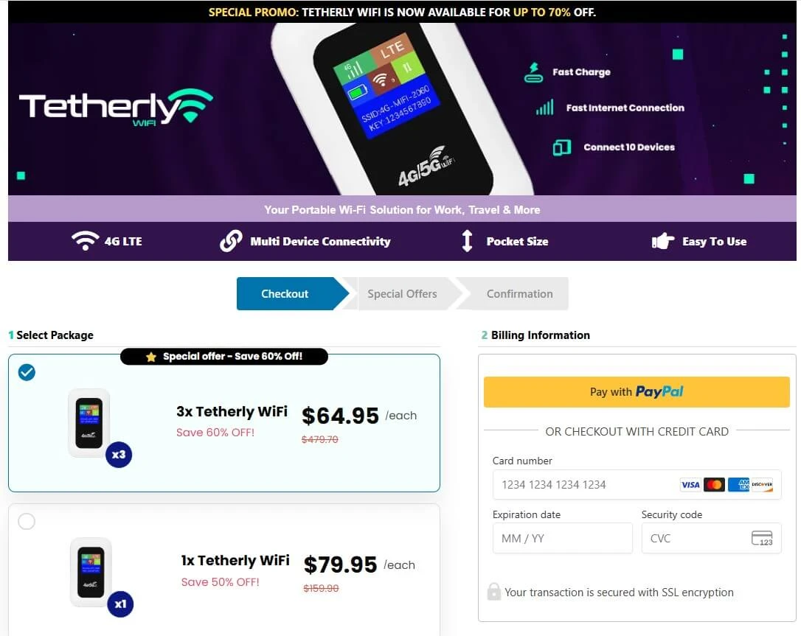This screenshot has height=636, width=801.
Task: Click the 4G LTE wifi icon
Action: click(85, 241)
